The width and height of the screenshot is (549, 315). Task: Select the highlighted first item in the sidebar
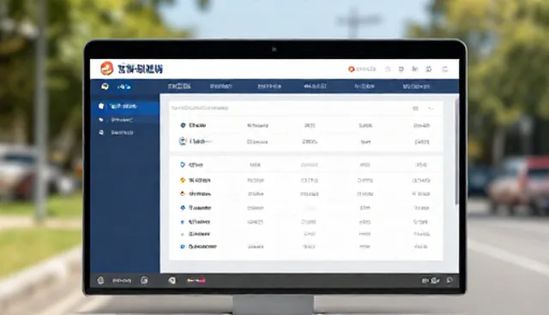click(x=125, y=106)
